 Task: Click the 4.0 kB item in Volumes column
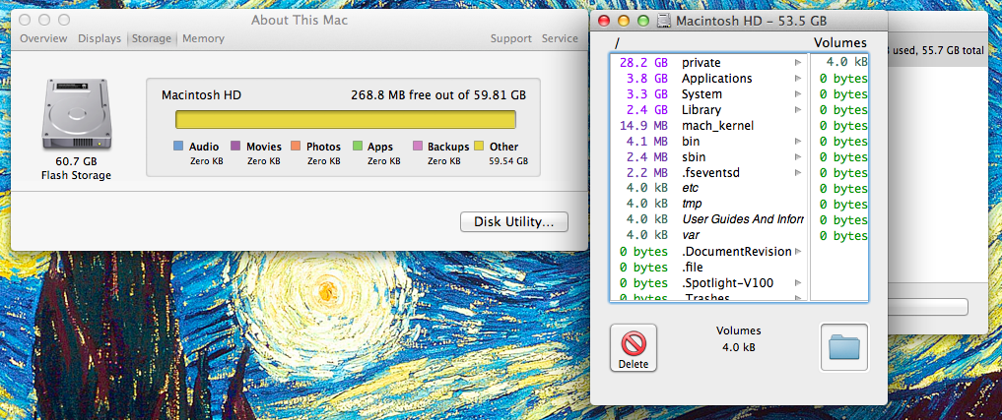(x=846, y=62)
